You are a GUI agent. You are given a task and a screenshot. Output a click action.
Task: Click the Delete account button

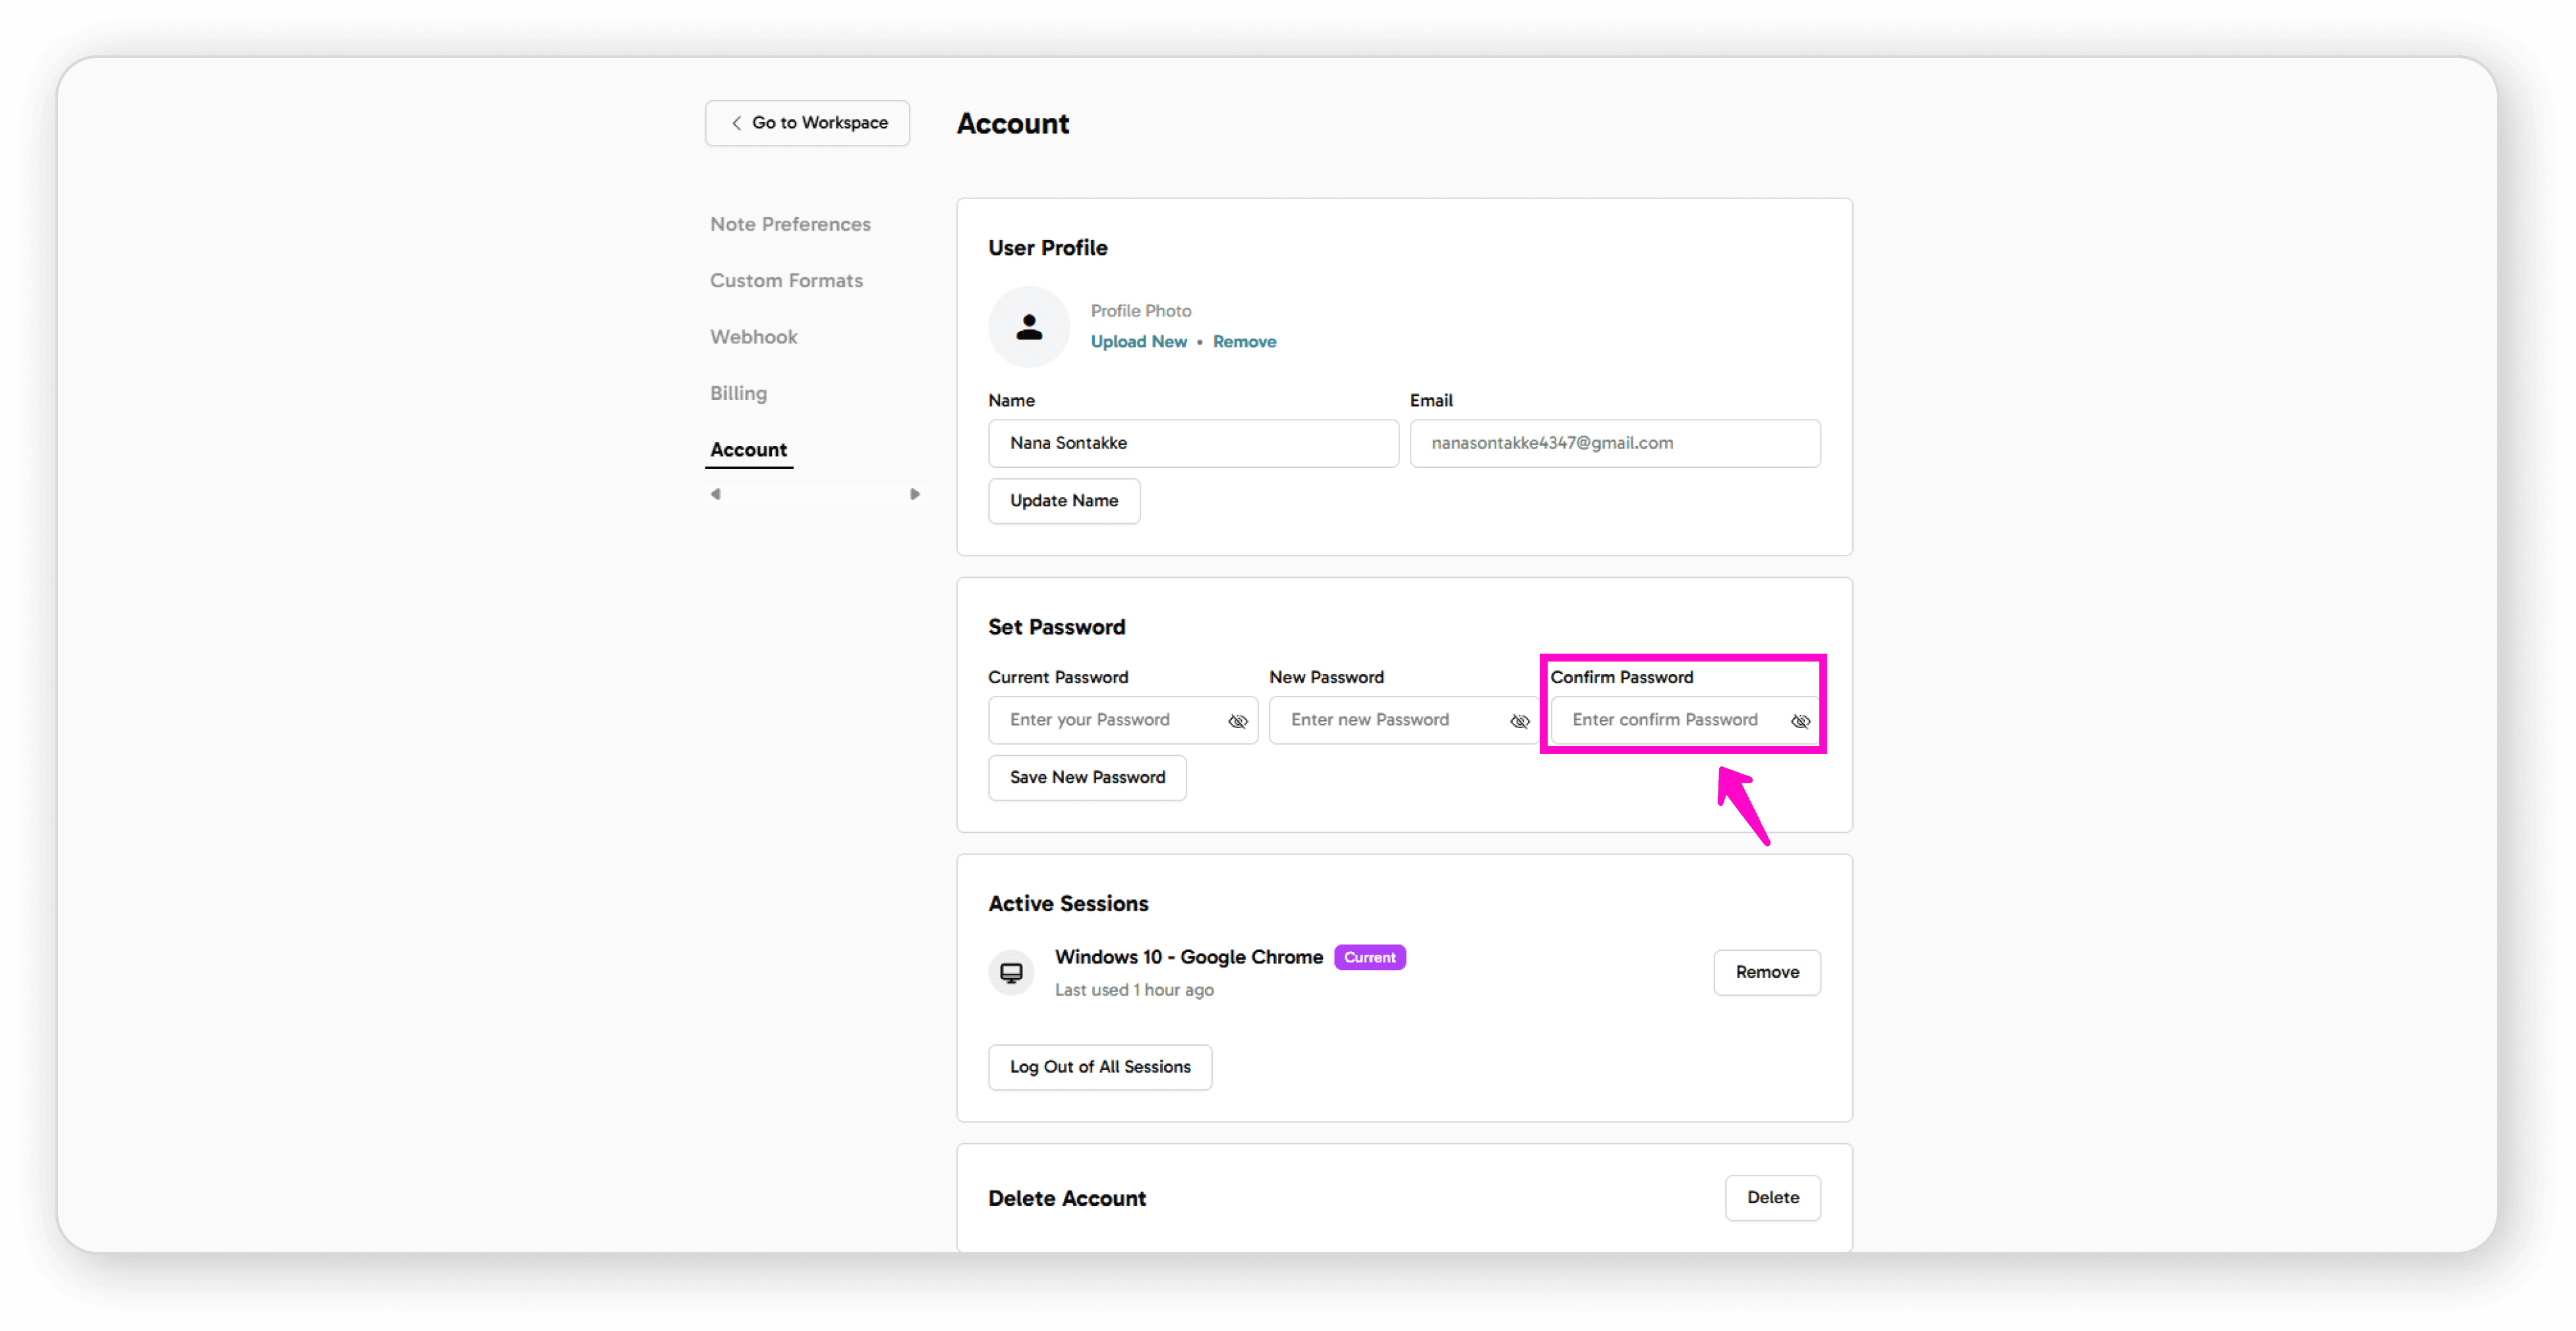pyautogui.click(x=1772, y=1197)
